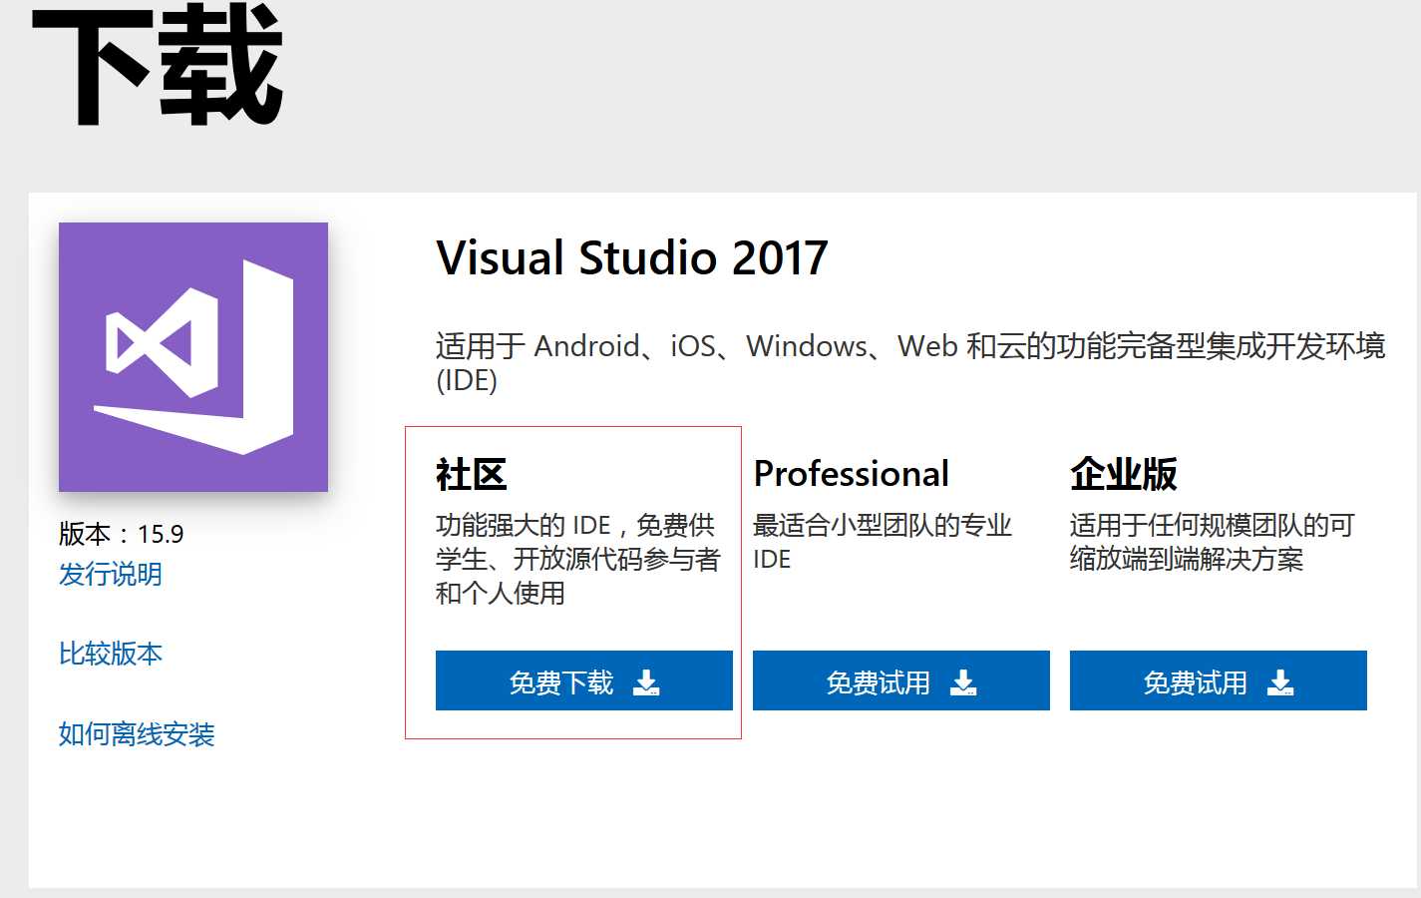Open the 如何离线安装 link
The width and height of the screenshot is (1421, 898).
tap(137, 734)
